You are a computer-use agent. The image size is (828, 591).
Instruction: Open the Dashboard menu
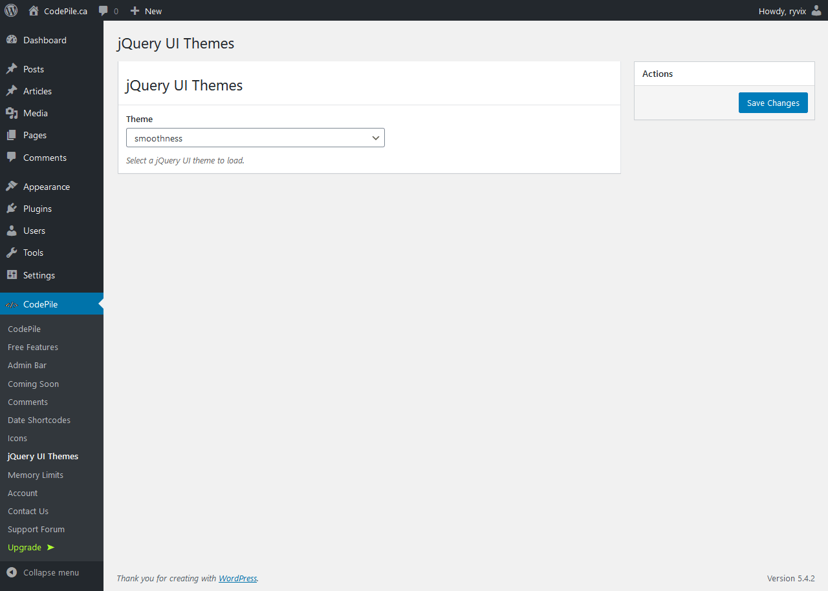point(52,40)
